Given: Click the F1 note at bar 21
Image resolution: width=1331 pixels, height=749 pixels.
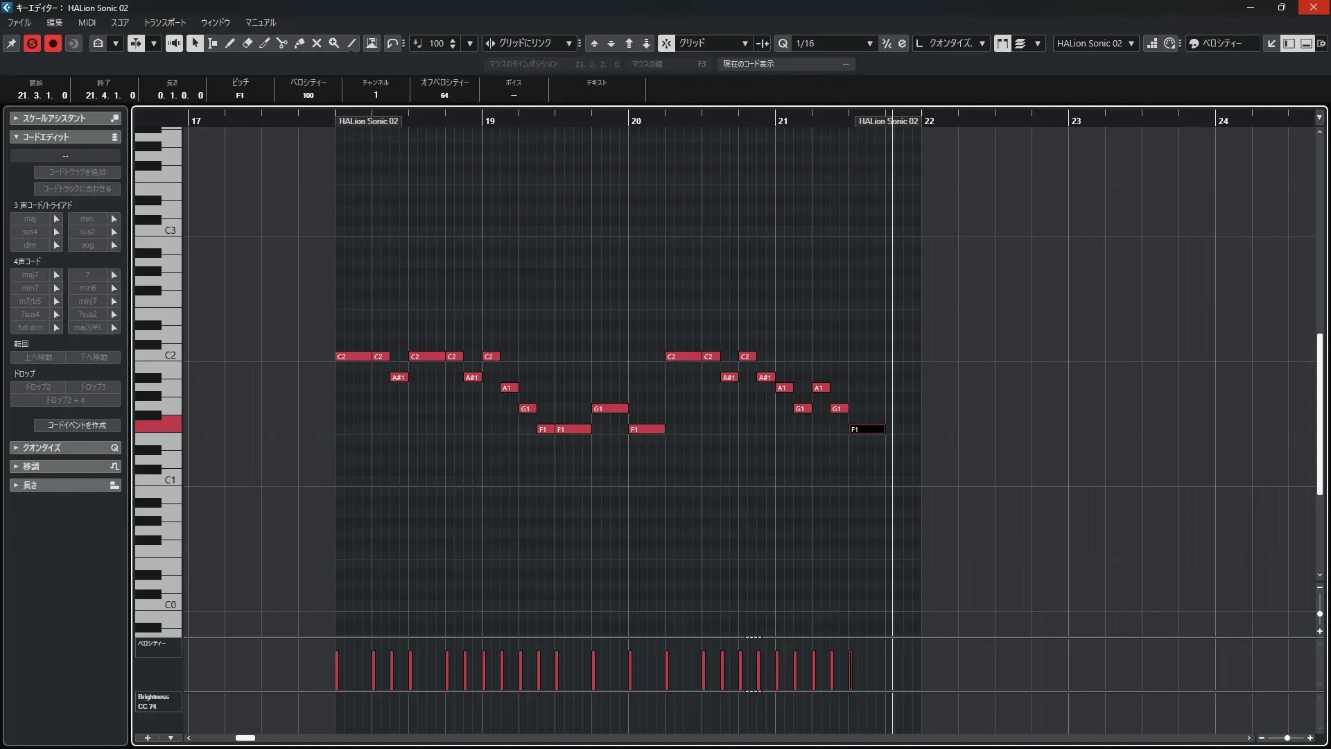Looking at the screenshot, I should pos(867,429).
